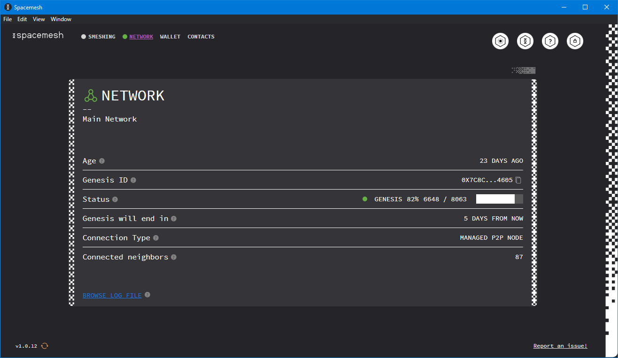Viewport: 618px width, 358px height.
Task: Click the Spacemesh app icon in title bar
Action: (8, 7)
